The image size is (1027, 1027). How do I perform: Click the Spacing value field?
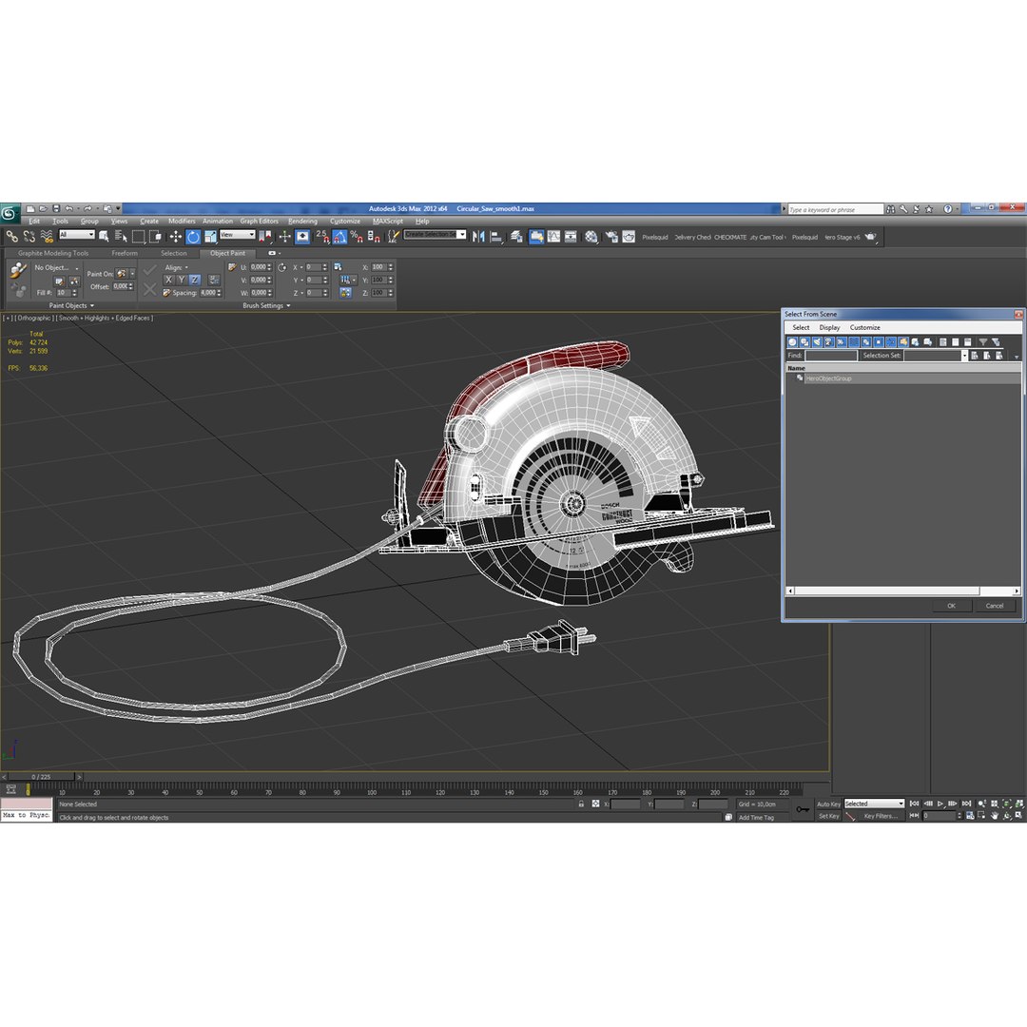(210, 293)
